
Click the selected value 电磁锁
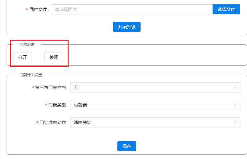tap(80, 105)
